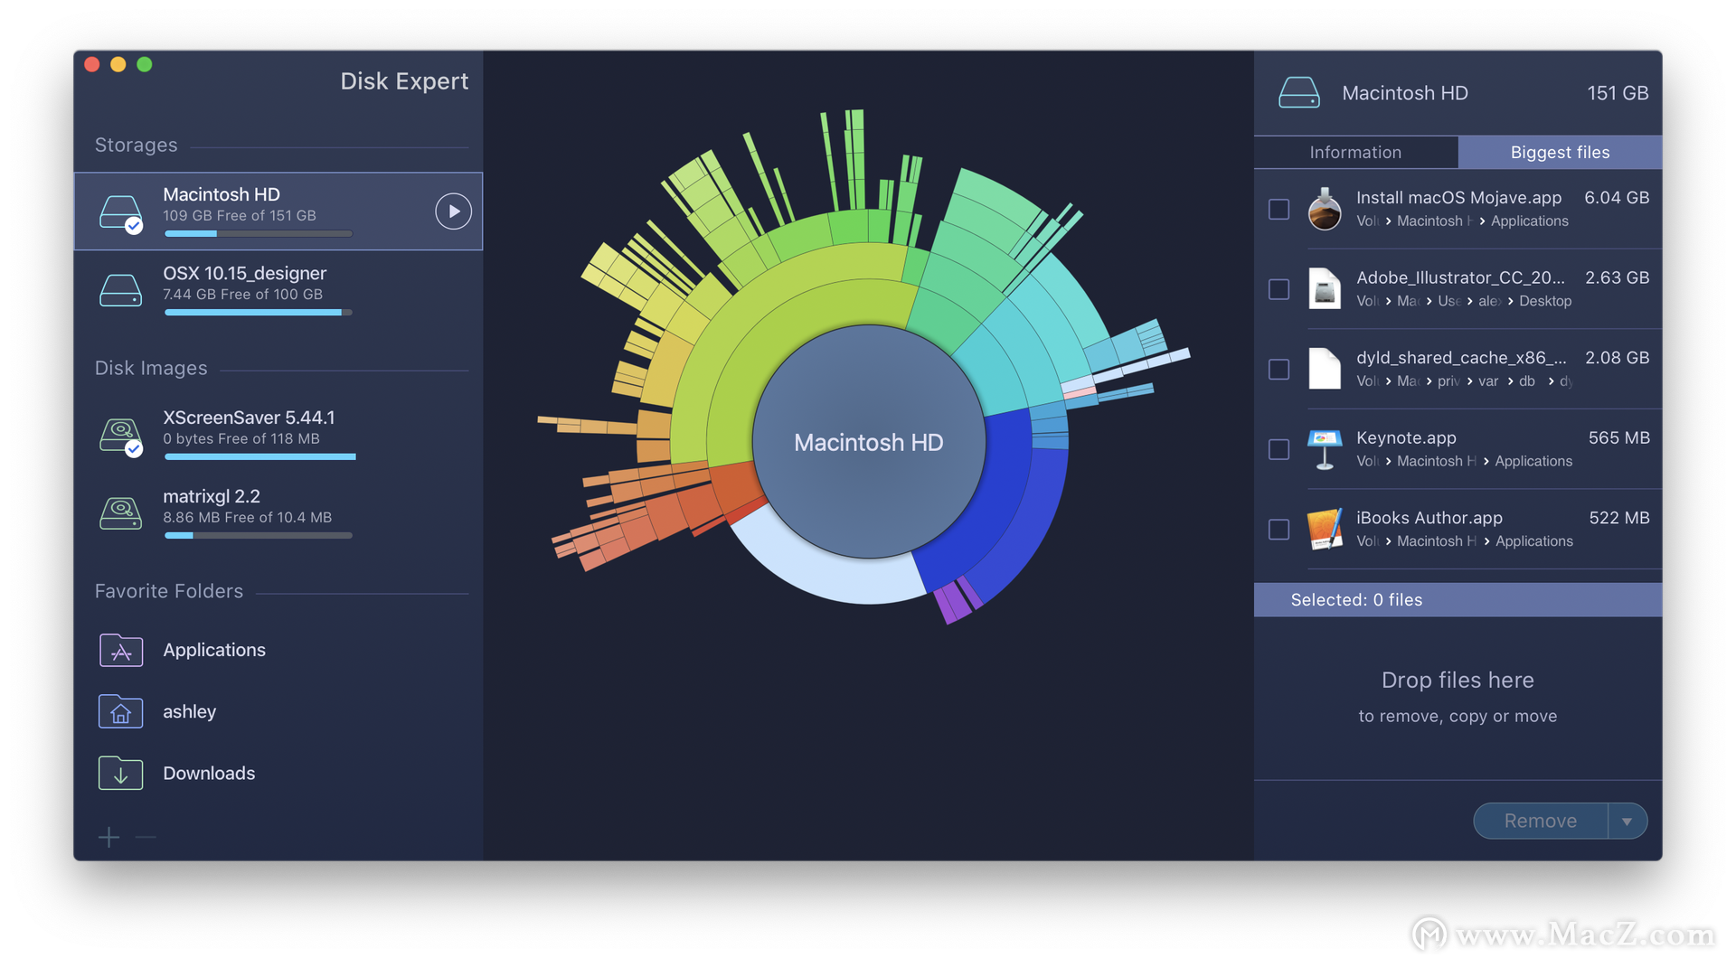Open the Downloads folder icon
Screen dimensions: 1736x958
[x=120, y=773]
